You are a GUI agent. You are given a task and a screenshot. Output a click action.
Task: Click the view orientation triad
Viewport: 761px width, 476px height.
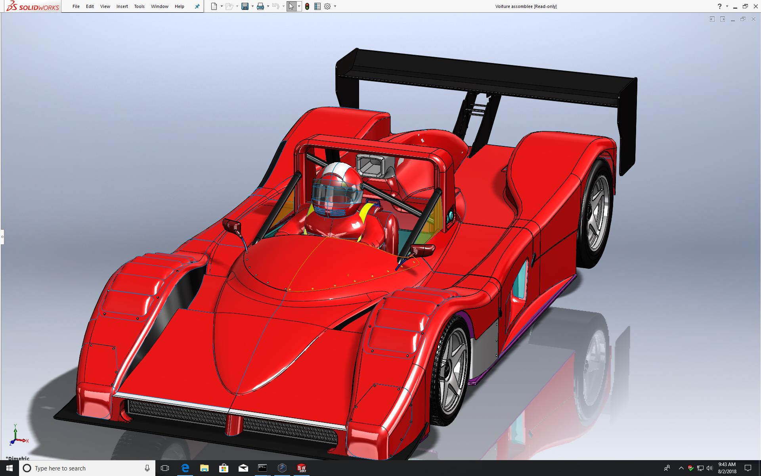coord(17,436)
